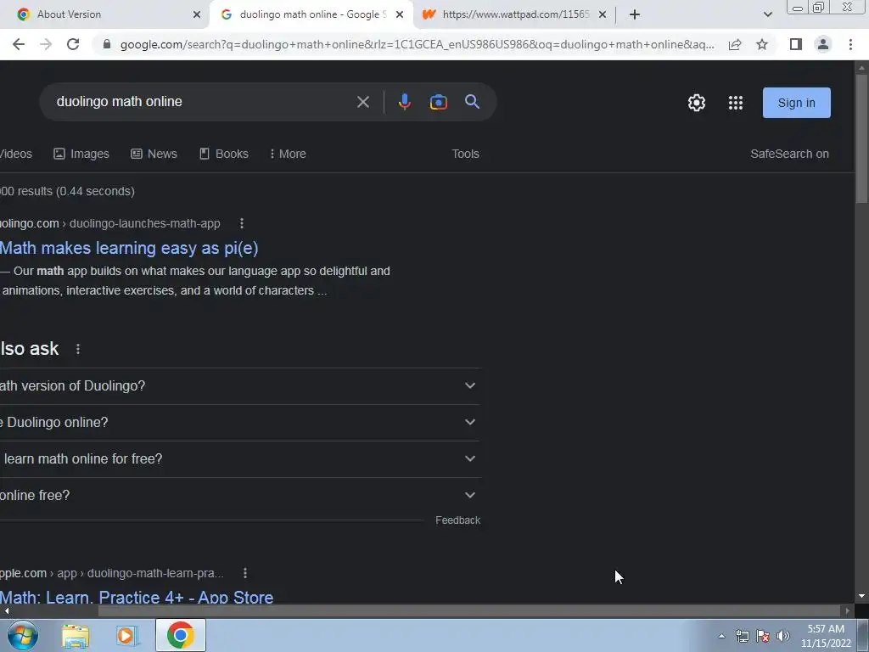Open the tab search dropdown

pyautogui.click(x=767, y=15)
